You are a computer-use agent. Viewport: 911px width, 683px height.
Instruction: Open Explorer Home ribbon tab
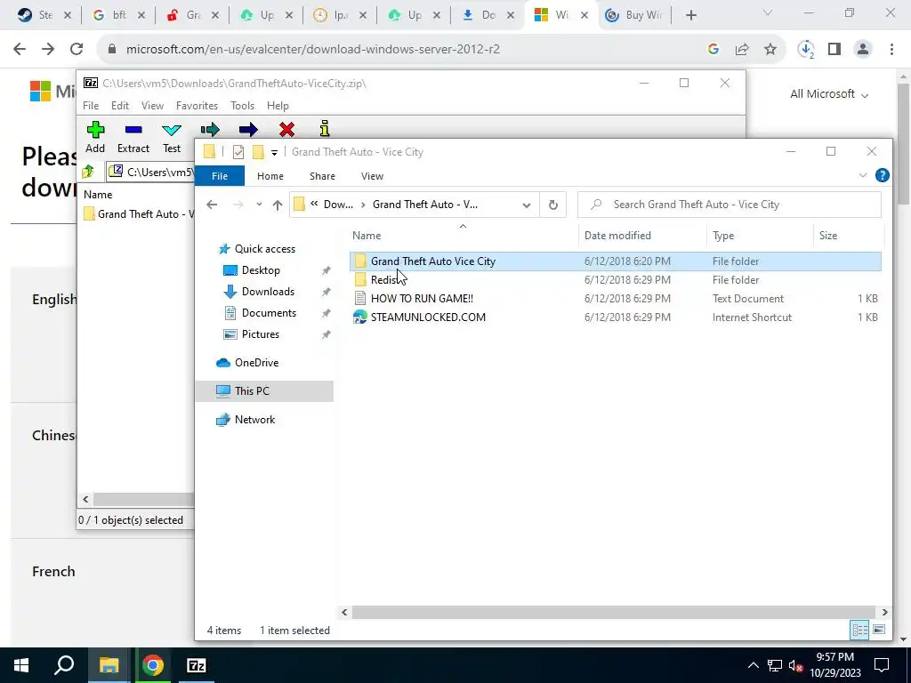pyautogui.click(x=270, y=176)
